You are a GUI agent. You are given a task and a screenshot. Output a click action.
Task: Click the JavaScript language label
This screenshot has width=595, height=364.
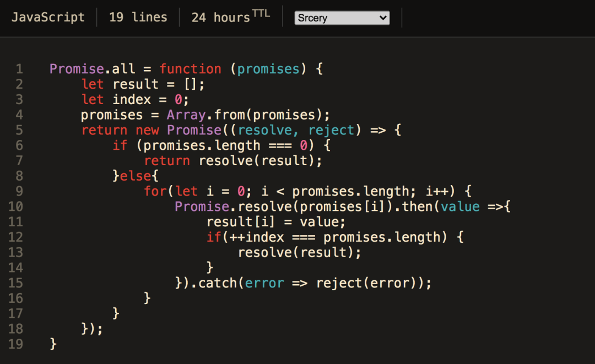pyautogui.click(x=48, y=18)
